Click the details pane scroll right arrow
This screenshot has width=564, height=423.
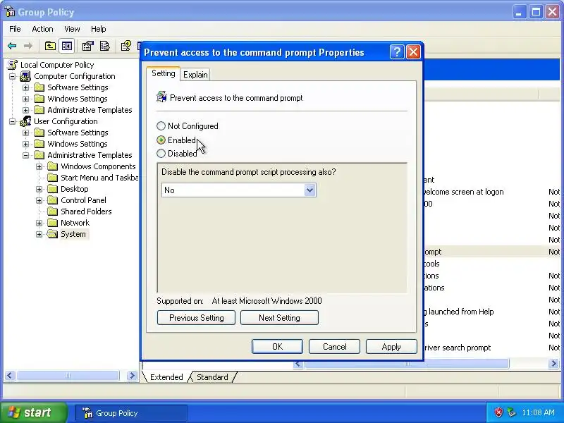point(554,364)
